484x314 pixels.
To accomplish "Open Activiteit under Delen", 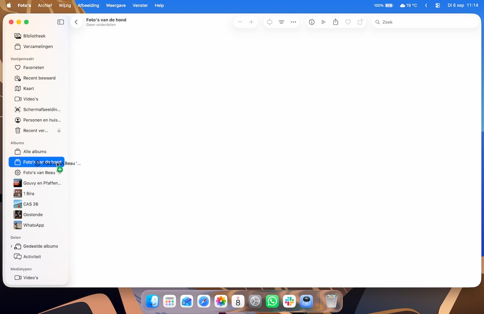I will (36, 257).
